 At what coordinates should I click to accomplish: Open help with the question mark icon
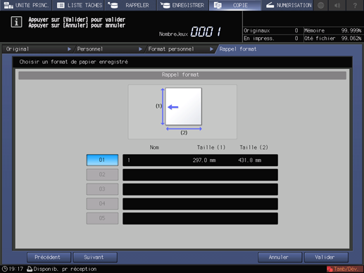tap(355, 5)
